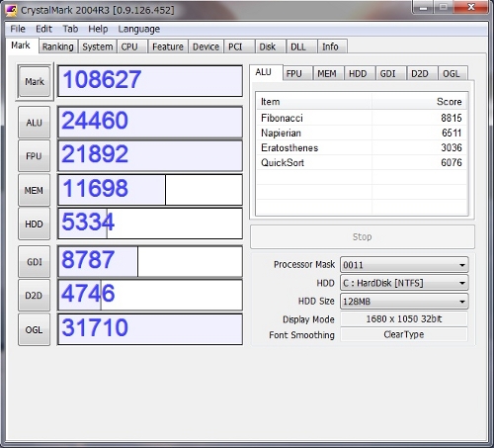Select the Fibonacci row

(362, 118)
